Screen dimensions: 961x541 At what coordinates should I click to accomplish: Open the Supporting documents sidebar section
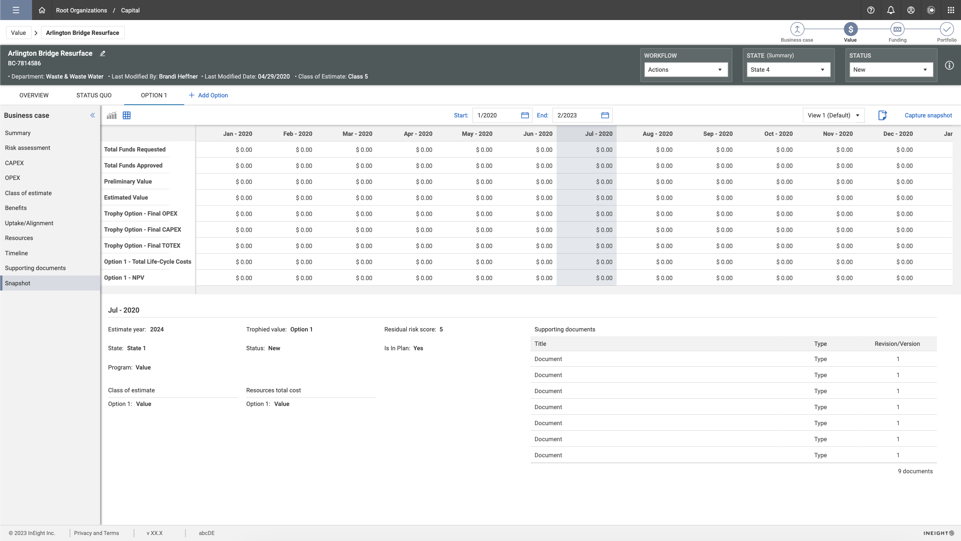tap(50, 268)
